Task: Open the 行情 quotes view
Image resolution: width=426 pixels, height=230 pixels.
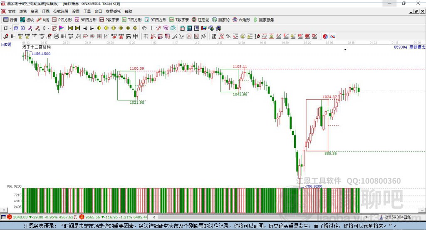Action: point(10,20)
